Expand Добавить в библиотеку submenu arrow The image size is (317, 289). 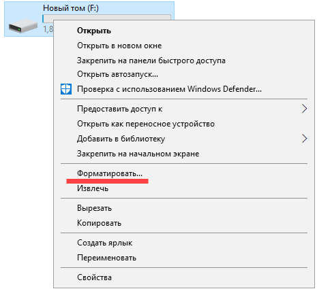[x=304, y=139]
